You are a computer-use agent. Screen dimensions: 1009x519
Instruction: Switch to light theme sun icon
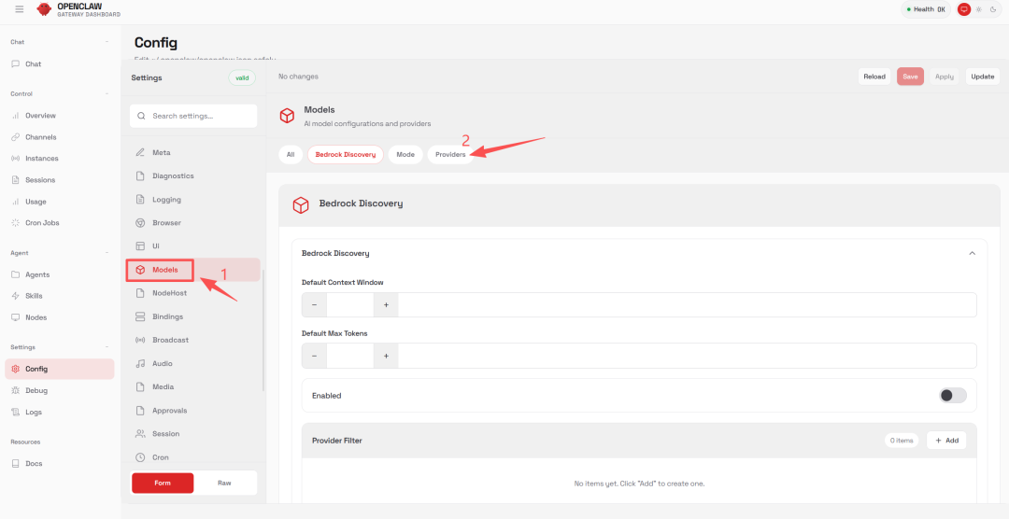979,9
